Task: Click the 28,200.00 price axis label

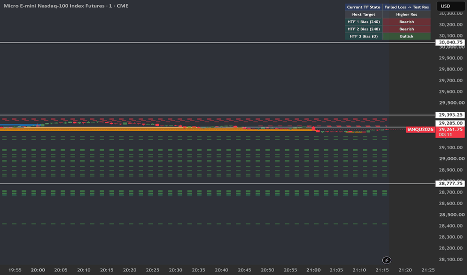Action: (450, 248)
